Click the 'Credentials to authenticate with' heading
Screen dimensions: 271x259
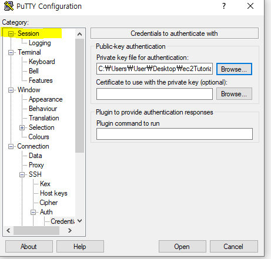[x=175, y=33]
